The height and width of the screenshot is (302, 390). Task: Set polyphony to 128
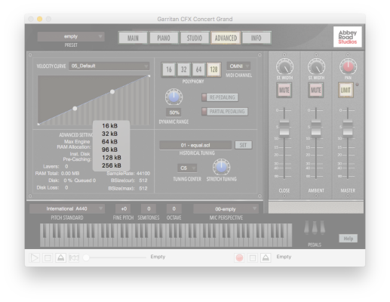coord(213,69)
